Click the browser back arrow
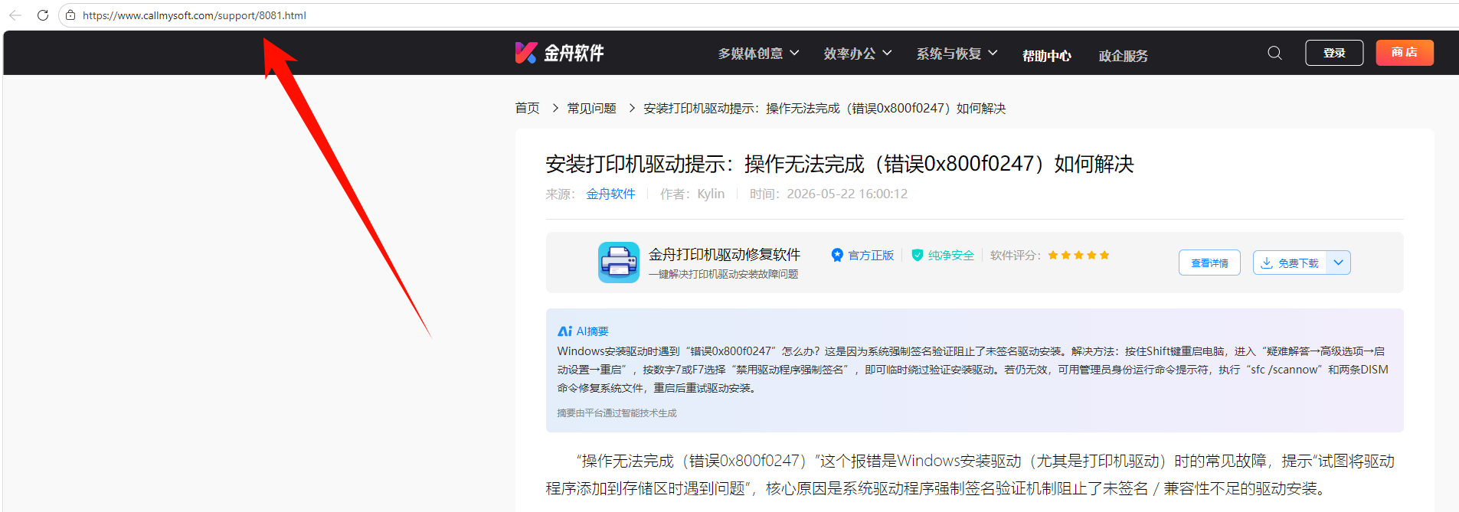The height and width of the screenshot is (512, 1459). tap(15, 15)
